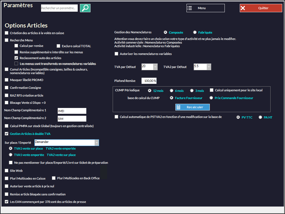Screen dimensions: 285x214
Task: Open the TVA par Défaut dropdown
Action: click(x=155, y=67)
